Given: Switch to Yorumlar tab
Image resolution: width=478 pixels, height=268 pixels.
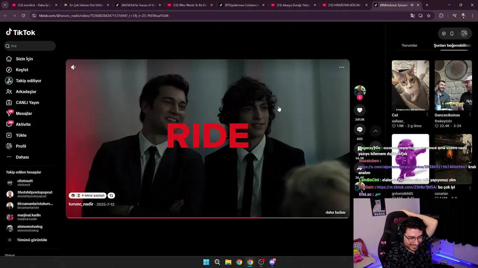Looking at the screenshot, I should [409, 45].
